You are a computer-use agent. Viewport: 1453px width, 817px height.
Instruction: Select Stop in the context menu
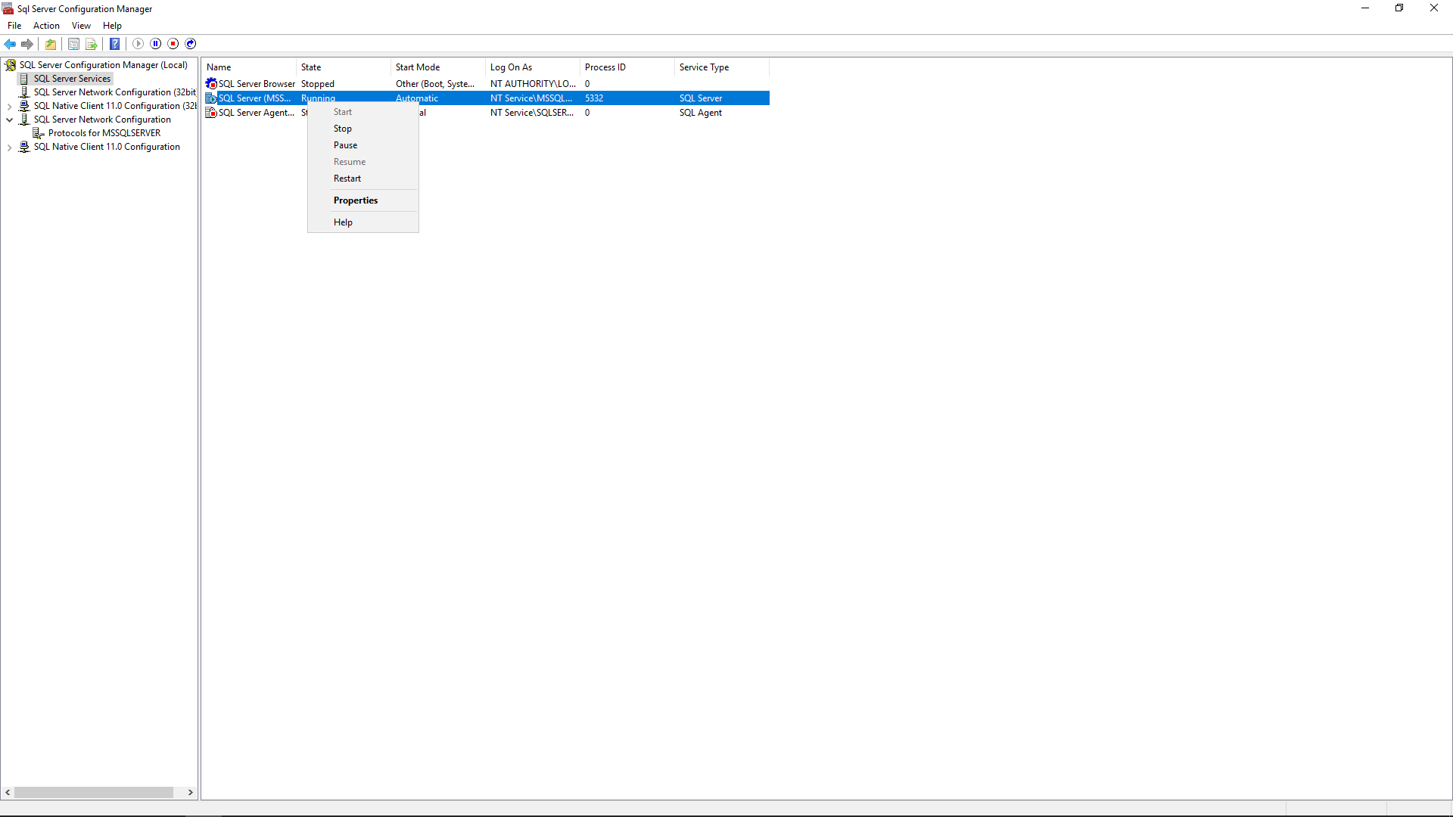[342, 129]
